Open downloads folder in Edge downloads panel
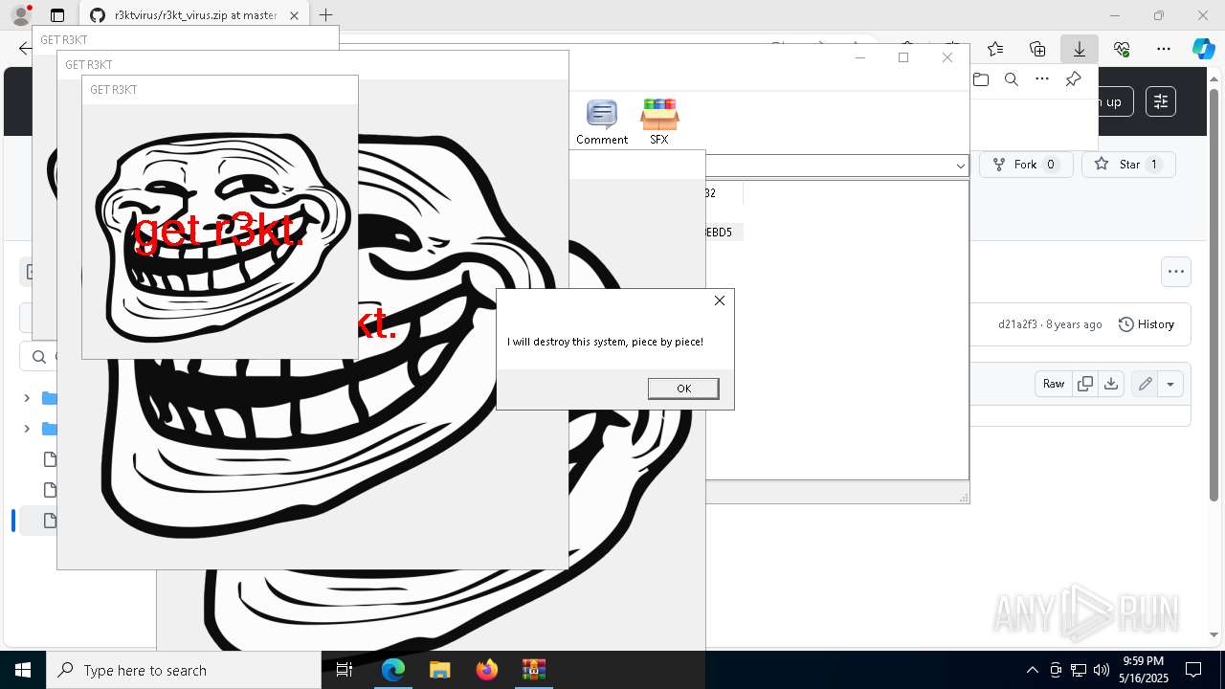This screenshot has height=689, width=1225. (x=981, y=79)
